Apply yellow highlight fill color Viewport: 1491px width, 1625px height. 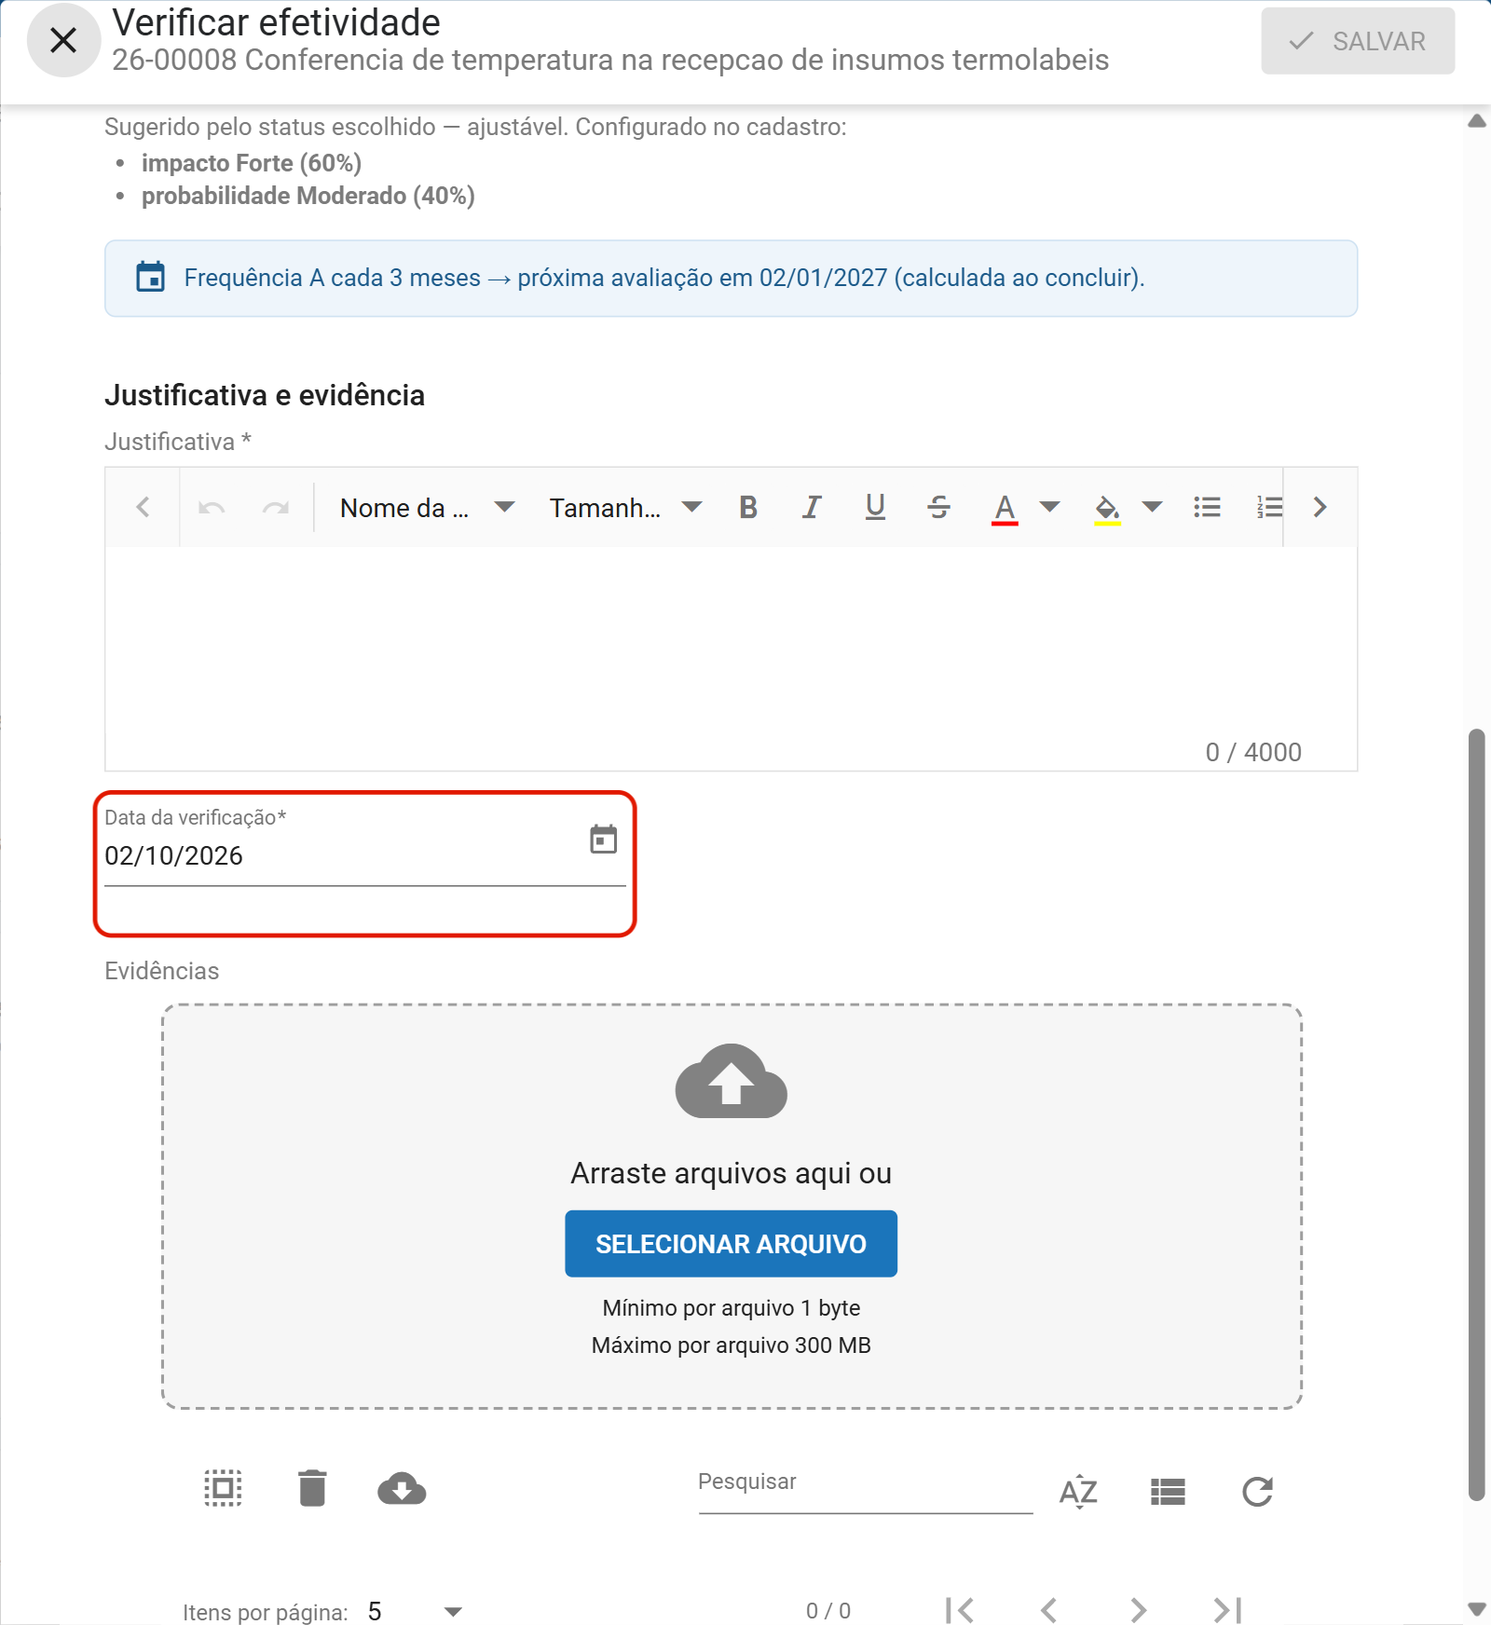pos(1107,509)
